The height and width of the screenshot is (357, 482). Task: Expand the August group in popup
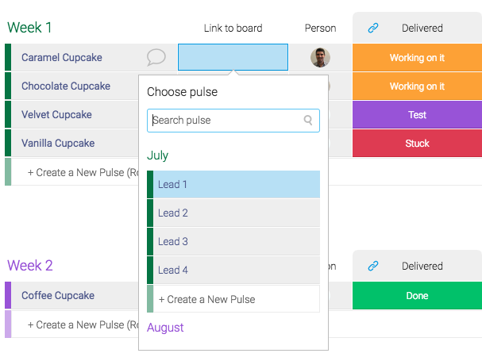point(165,328)
